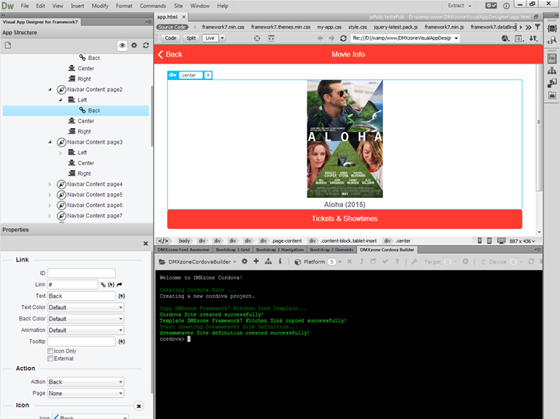
Task: Click the globe preview in browser icon
Action: tap(505, 38)
